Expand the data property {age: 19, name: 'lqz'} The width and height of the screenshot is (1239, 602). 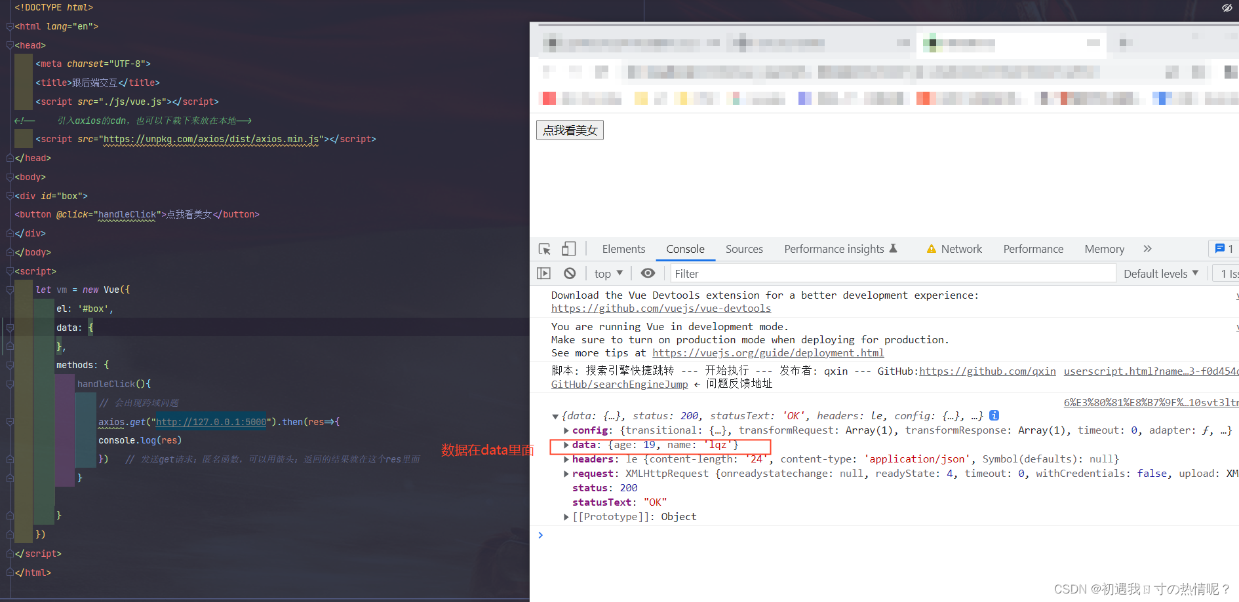coord(566,445)
